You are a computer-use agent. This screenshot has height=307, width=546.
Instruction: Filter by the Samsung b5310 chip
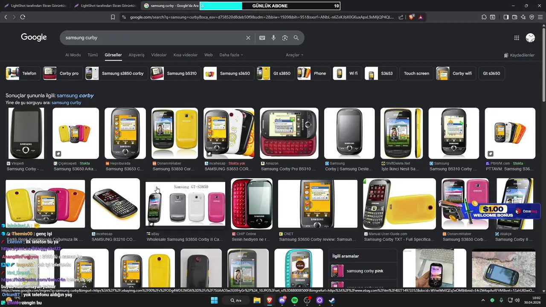(x=176, y=73)
